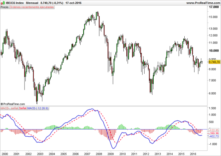Click the red Señal indicator label
This screenshot has width=221, height=156.
point(23,108)
